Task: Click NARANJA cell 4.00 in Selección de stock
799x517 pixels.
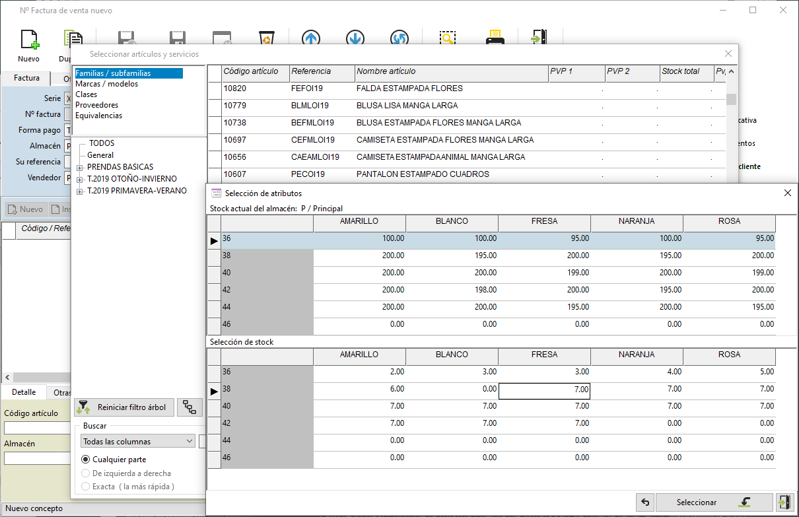Action: click(x=637, y=372)
